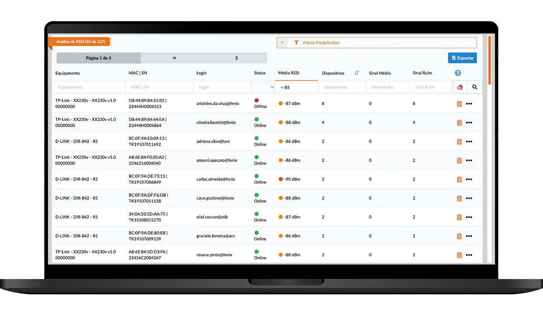Click the Equipamento filter input field
543x316 pixels.
click(x=88, y=87)
